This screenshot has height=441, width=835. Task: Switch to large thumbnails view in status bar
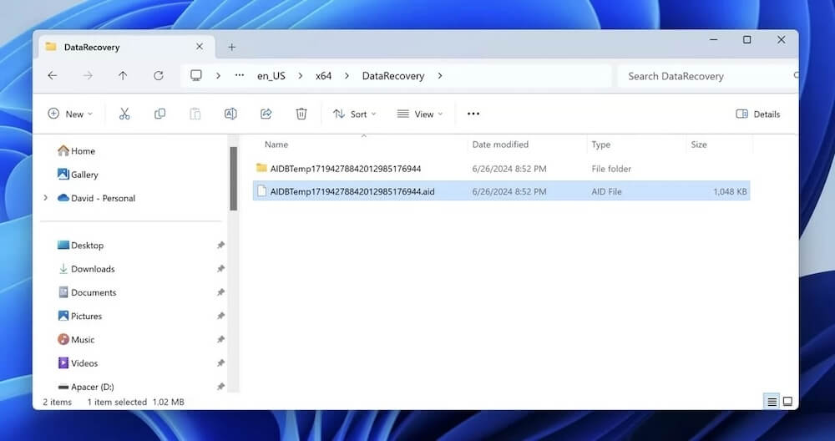tap(787, 402)
